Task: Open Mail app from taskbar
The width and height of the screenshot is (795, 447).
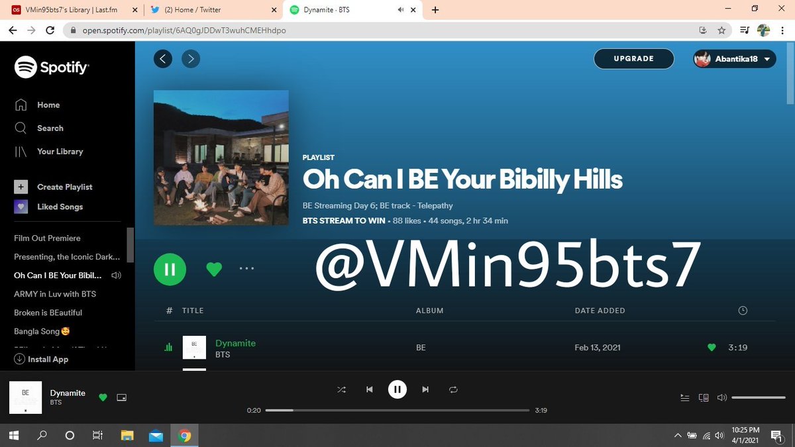Action: (156, 435)
